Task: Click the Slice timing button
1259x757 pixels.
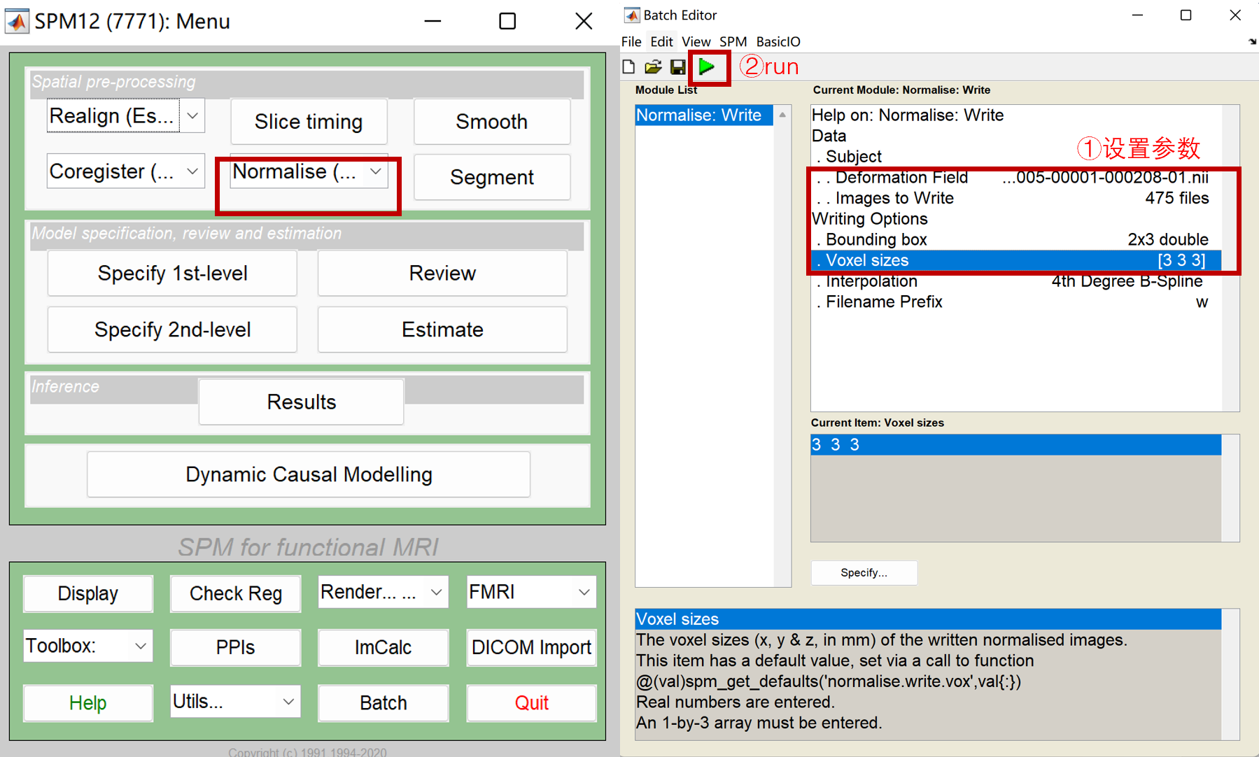Action: (309, 122)
